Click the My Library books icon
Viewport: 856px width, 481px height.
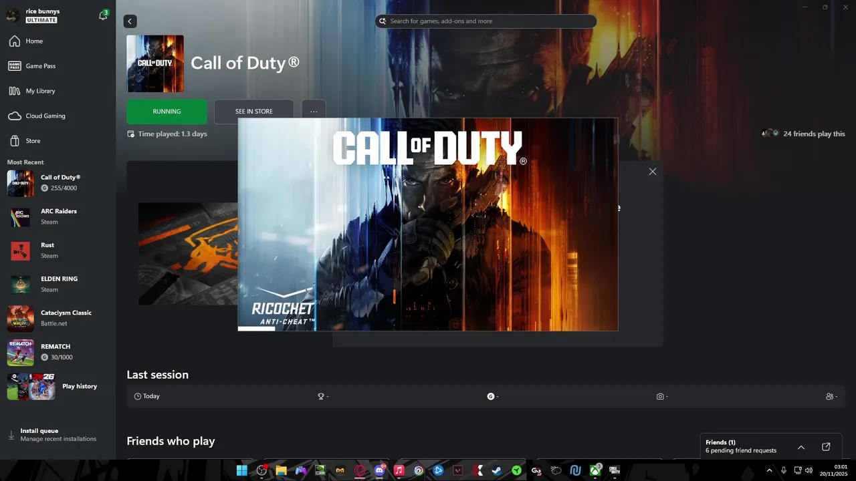pos(14,91)
